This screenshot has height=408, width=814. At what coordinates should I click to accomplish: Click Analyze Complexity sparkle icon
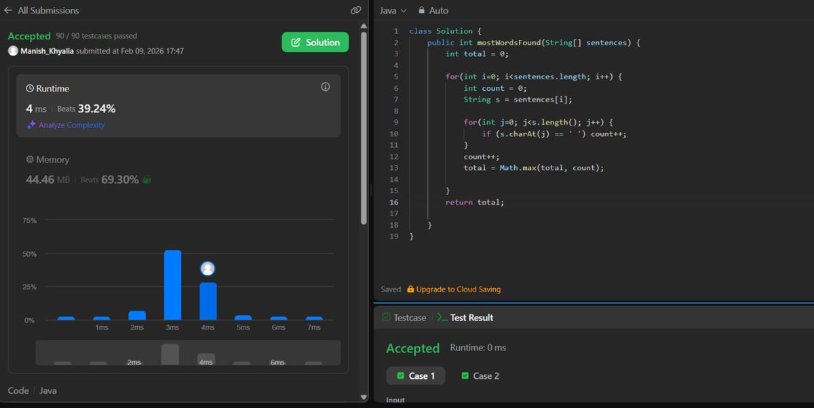[31, 125]
